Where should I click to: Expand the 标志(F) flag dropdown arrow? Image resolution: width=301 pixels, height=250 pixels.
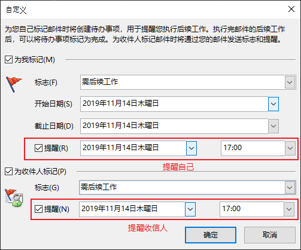(x=290, y=82)
